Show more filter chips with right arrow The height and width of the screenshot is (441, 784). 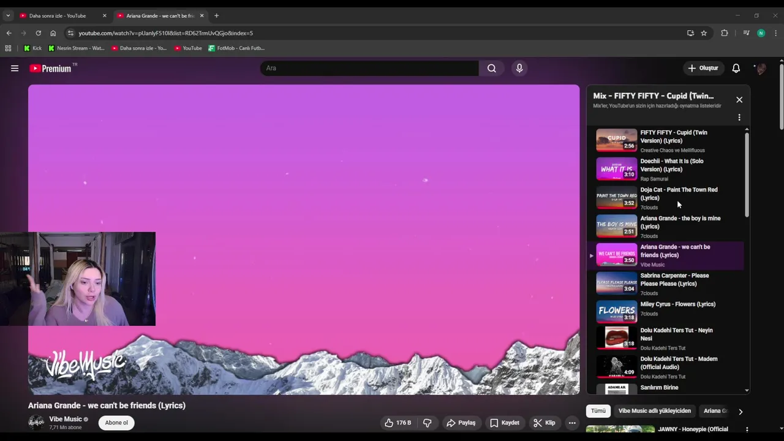pos(740,412)
